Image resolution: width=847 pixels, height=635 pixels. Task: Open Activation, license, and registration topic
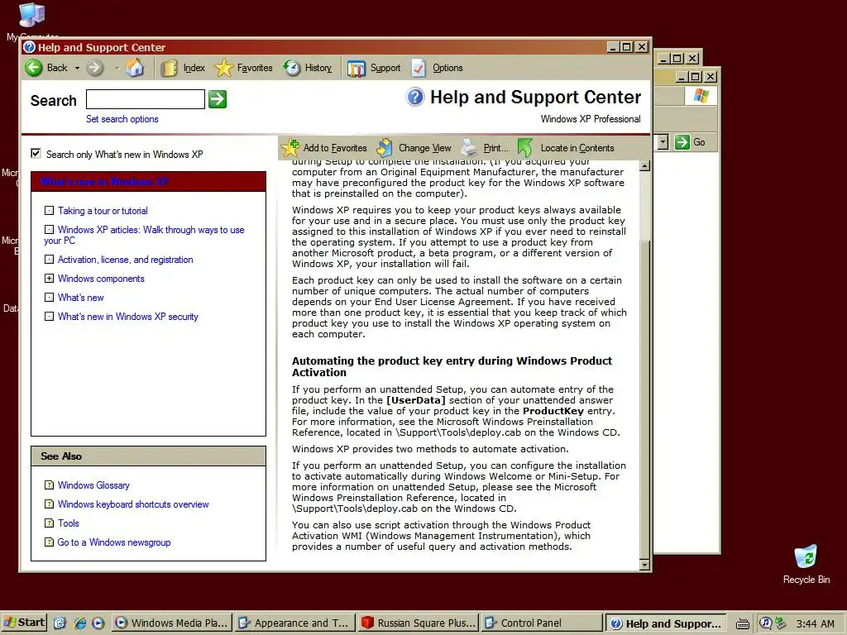126,260
